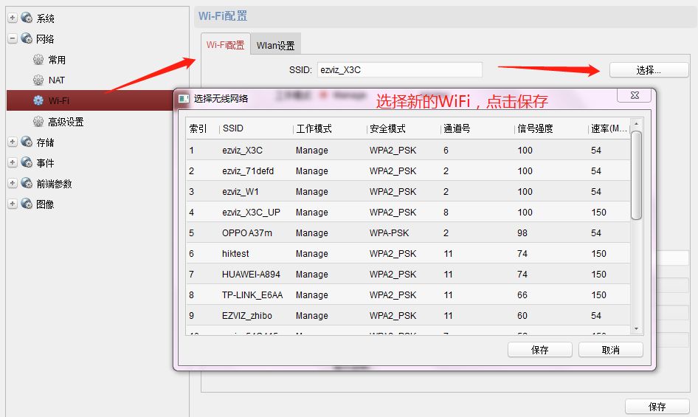The image size is (698, 417).
Task: Collapse the 网络 tree node
Action: [x=13, y=38]
